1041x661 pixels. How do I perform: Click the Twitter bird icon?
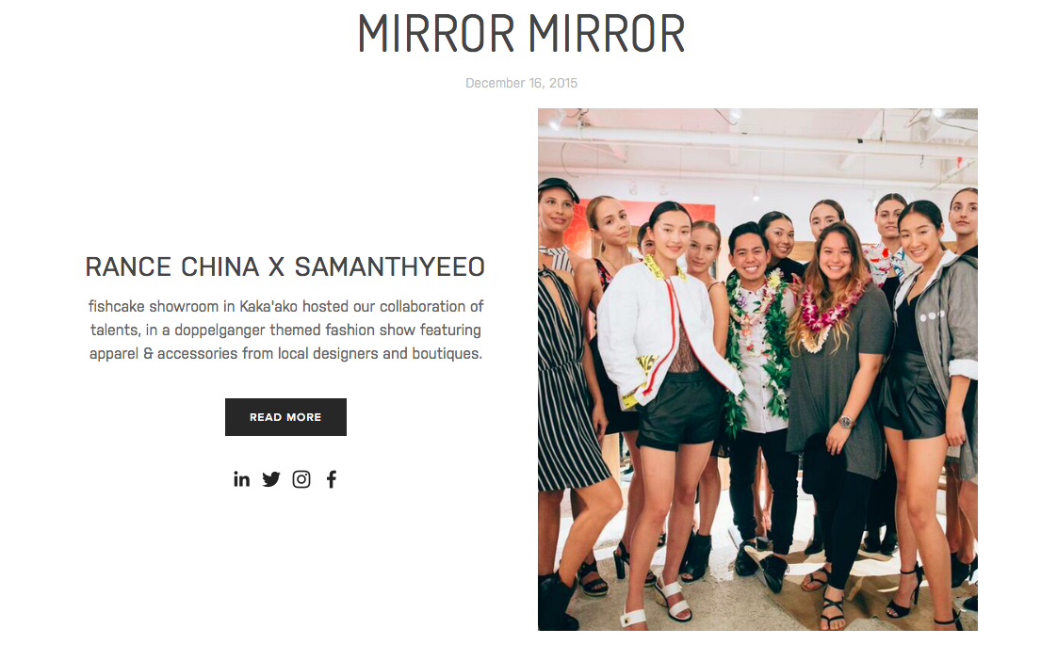[271, 479]
